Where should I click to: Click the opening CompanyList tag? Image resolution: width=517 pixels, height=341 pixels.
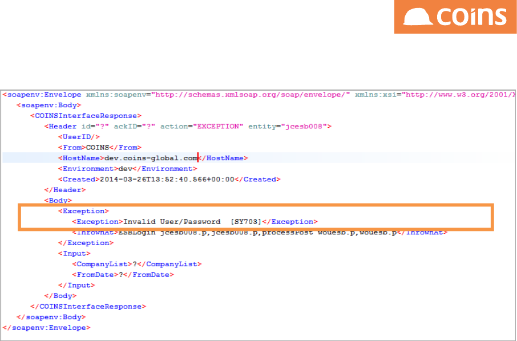pyautogui.click(x=102, y=264)
